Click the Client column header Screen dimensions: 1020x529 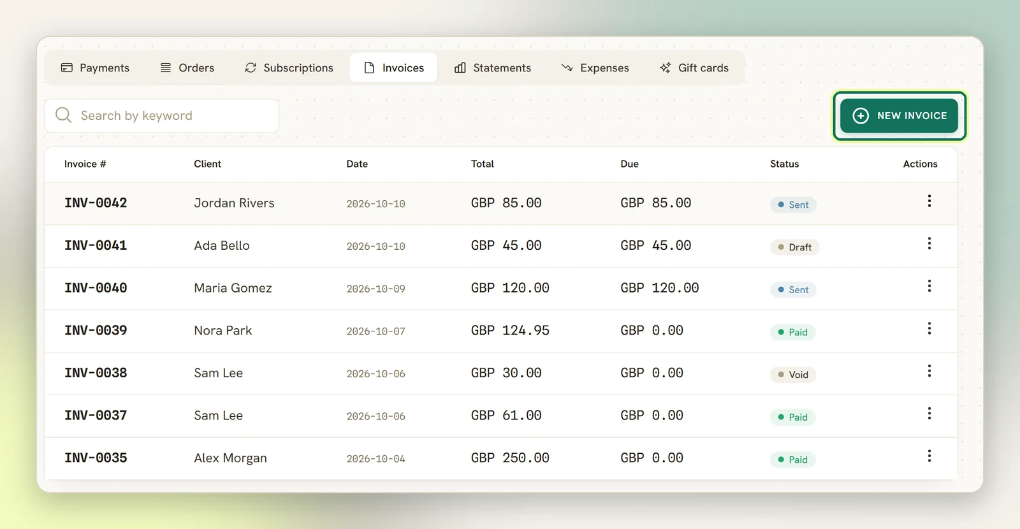207,164
